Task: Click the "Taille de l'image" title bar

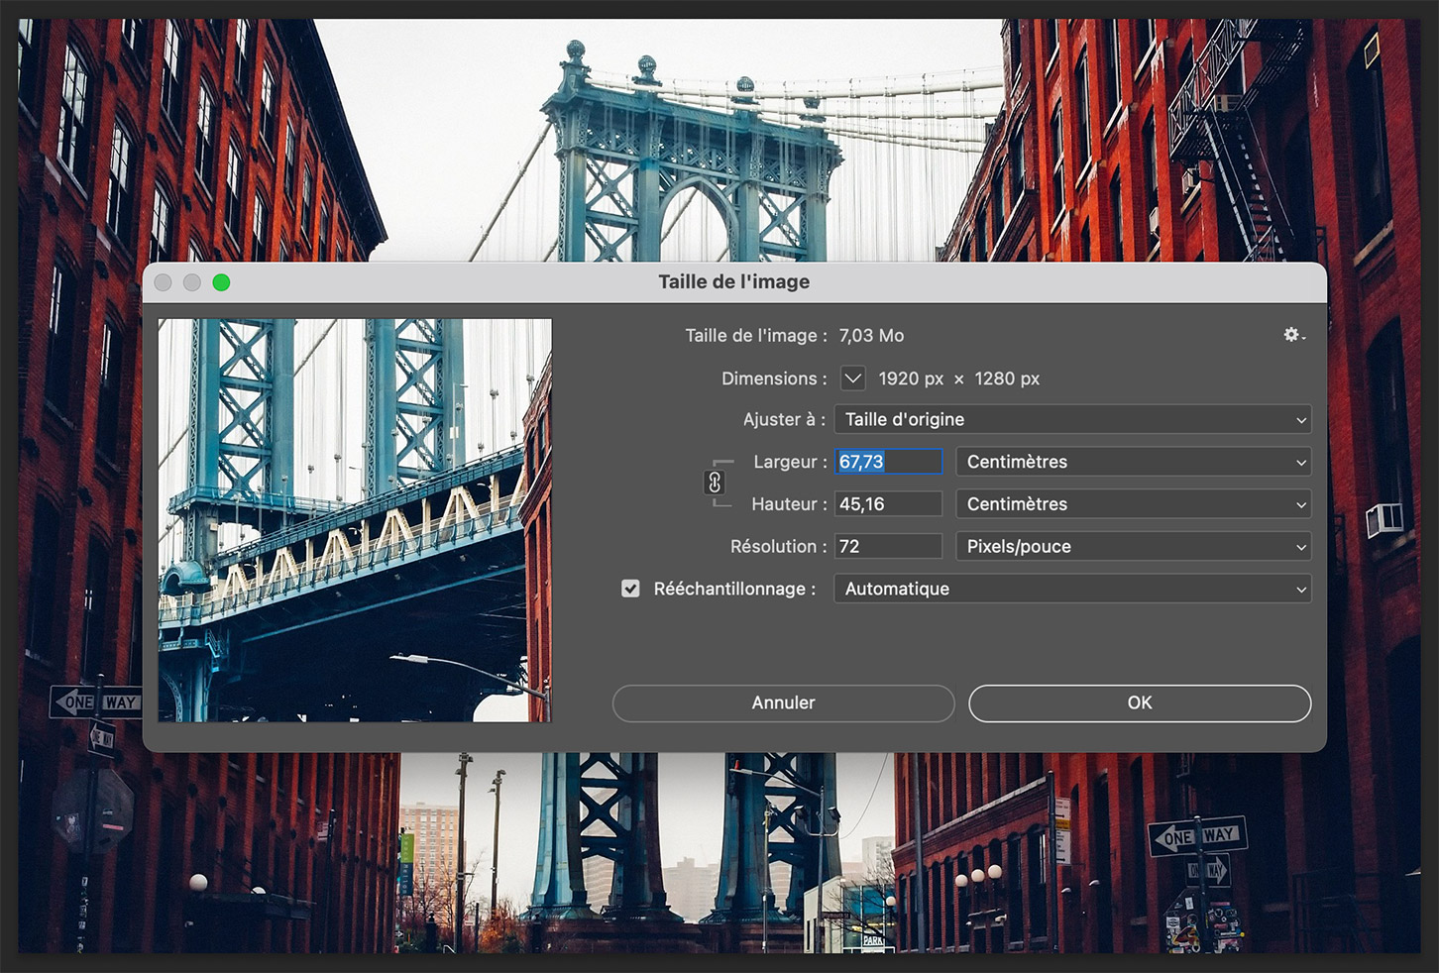Action: (x=733, y=282)
